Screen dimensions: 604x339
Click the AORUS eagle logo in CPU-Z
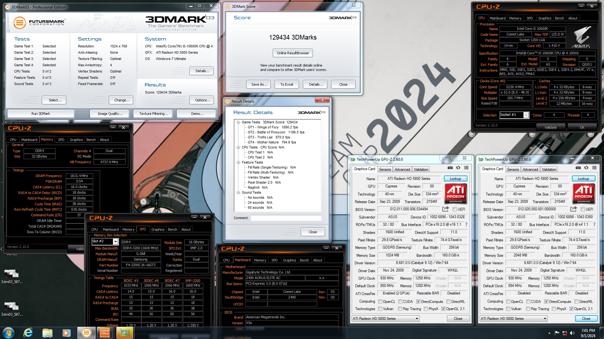click(x=581, y=37)
